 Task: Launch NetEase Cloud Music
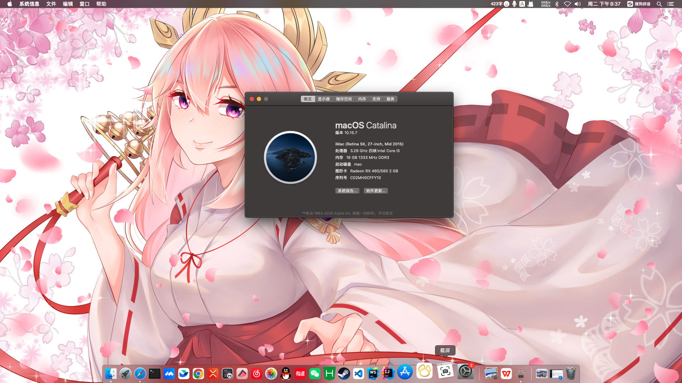(x=256, y=373)
